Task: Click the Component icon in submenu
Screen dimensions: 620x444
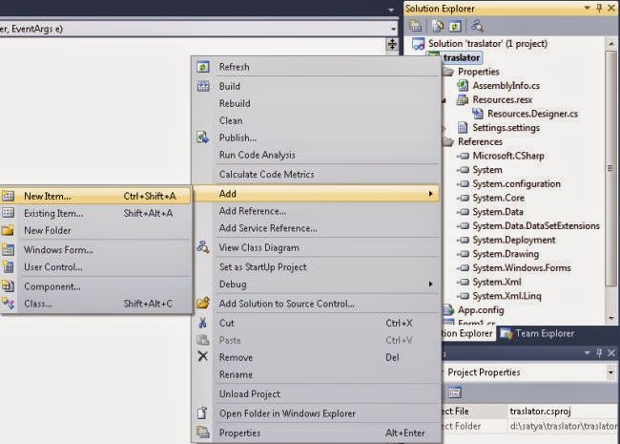Action: coord(8,286)
